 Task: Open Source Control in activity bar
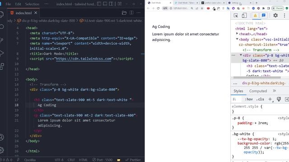point(1,40)
